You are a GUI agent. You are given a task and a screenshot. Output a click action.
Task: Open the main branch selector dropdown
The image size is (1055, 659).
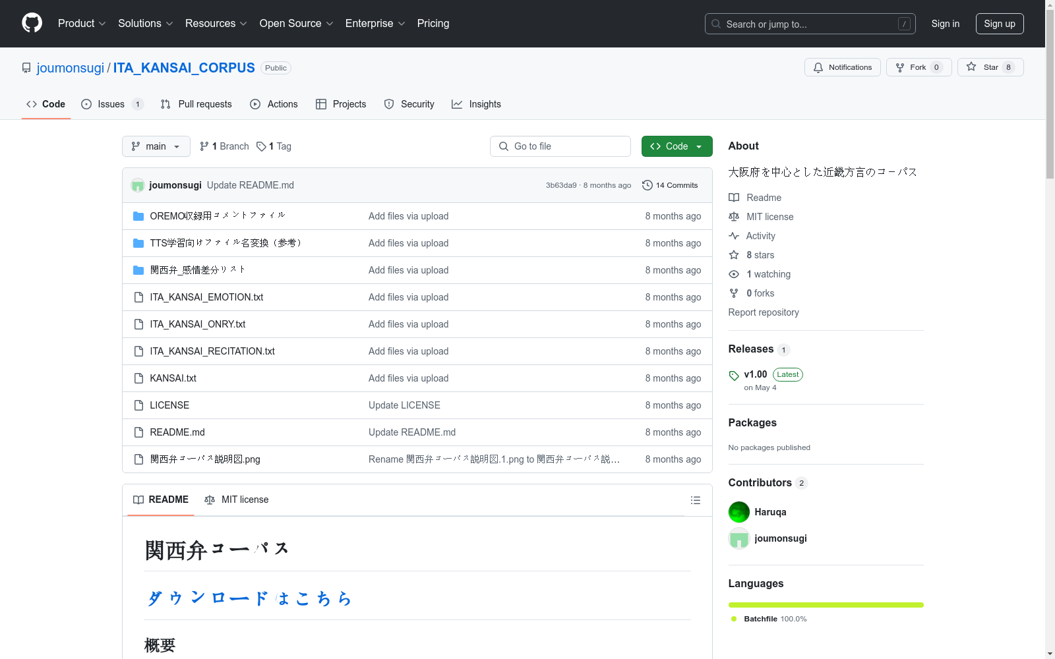[156, 146]
